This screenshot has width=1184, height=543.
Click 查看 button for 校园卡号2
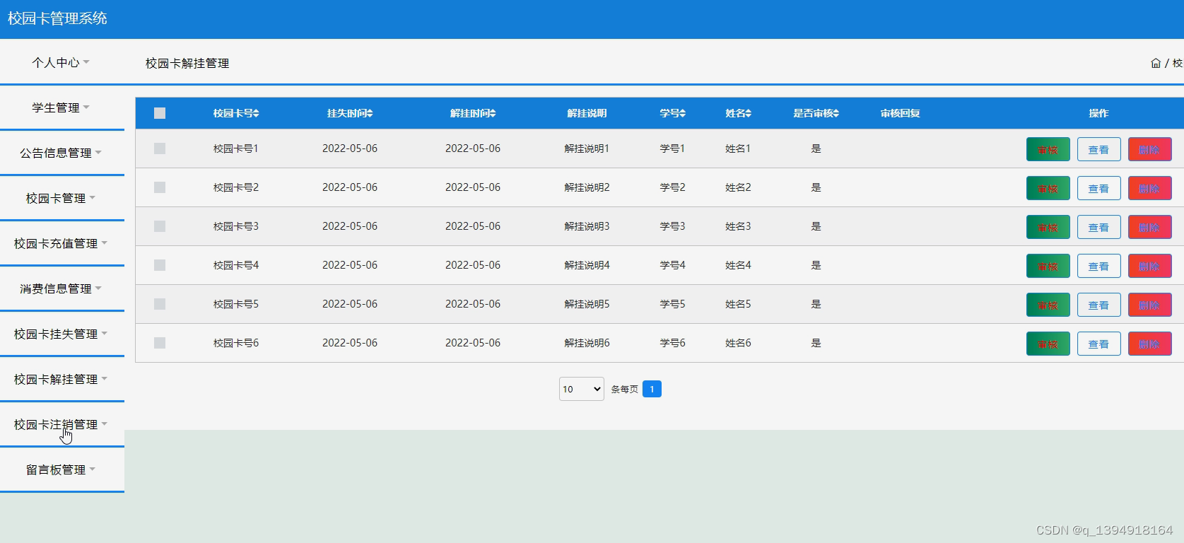(x=1098, y=188)
